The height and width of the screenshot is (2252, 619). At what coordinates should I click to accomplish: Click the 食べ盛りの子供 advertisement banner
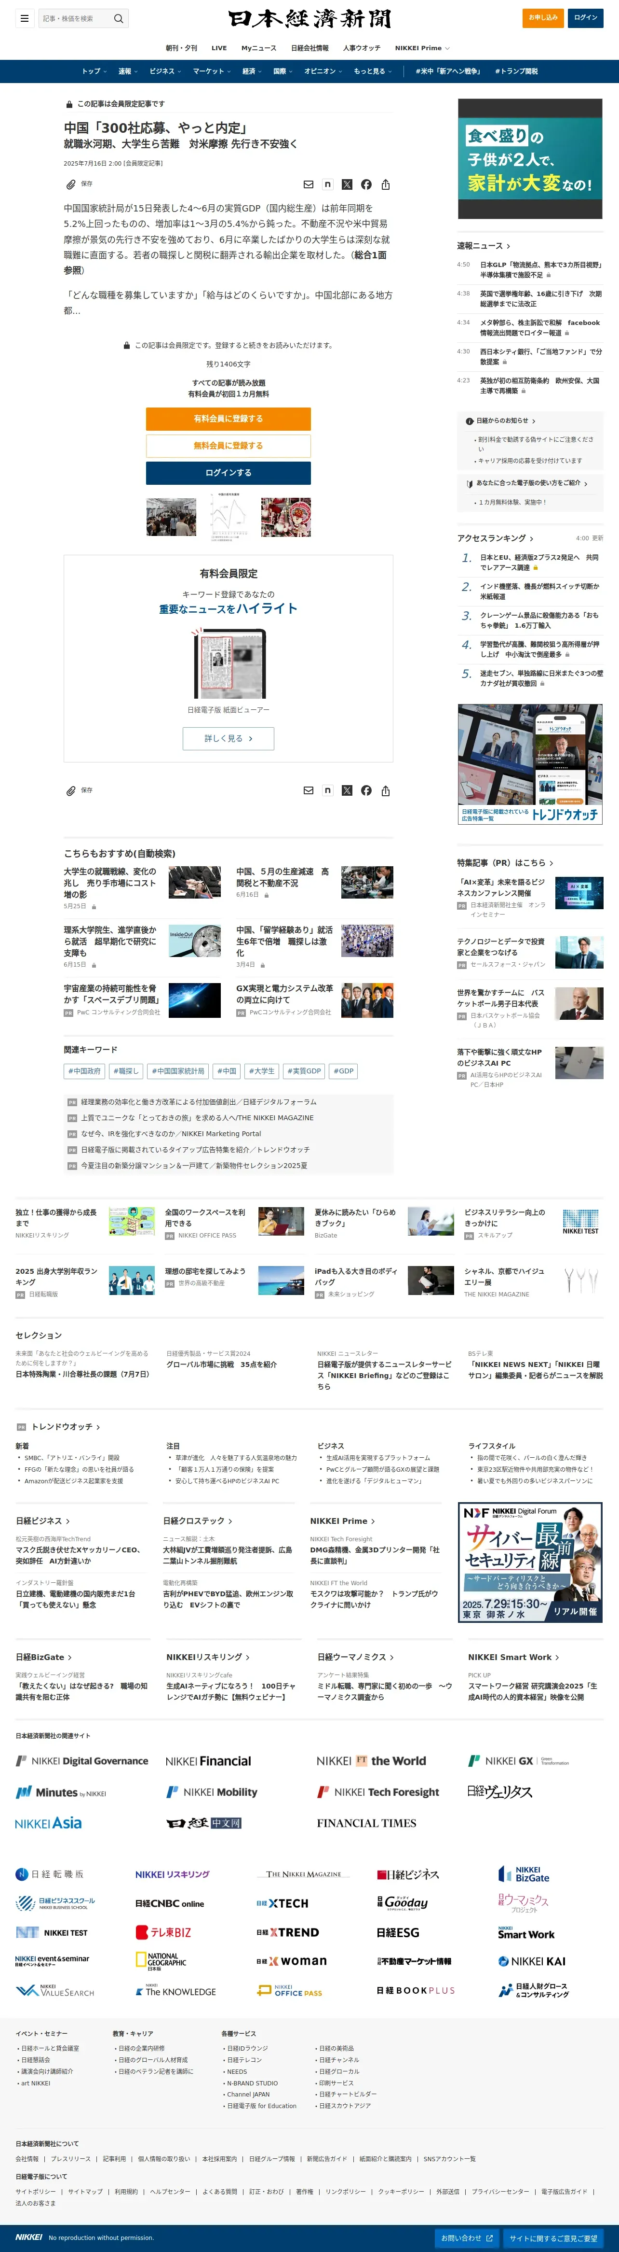click(x=530, y=158)
